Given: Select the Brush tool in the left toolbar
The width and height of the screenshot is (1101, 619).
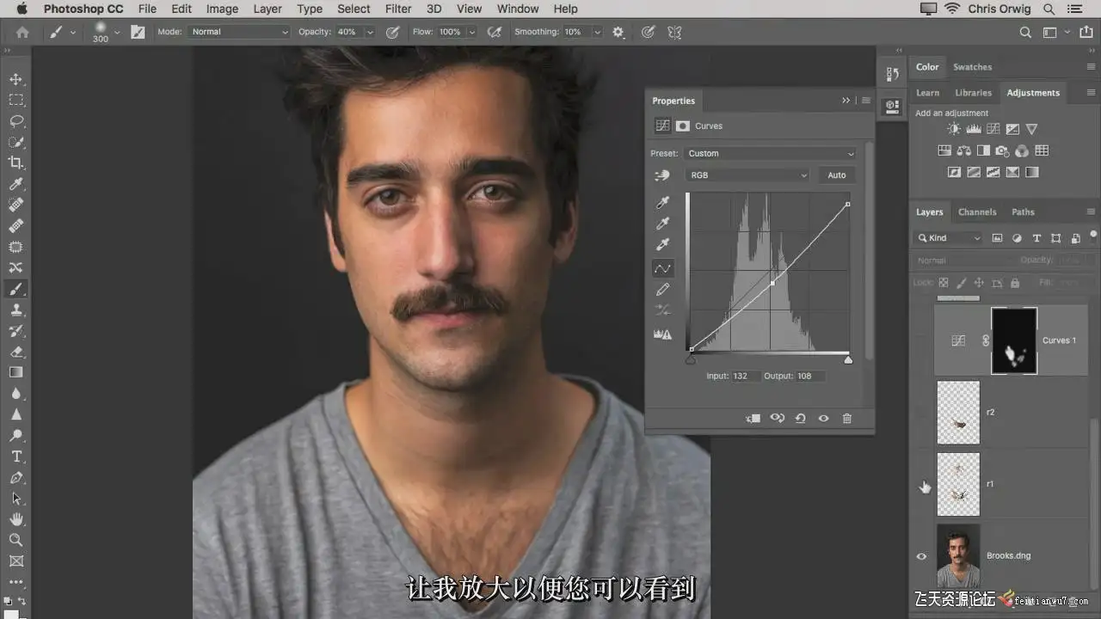Looking at the screenshot, I should 15,289.
